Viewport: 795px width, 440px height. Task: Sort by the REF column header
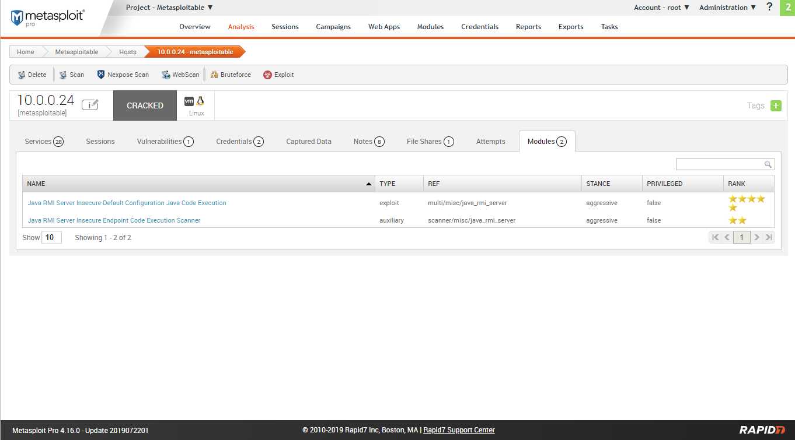click(x=503, y=184)
